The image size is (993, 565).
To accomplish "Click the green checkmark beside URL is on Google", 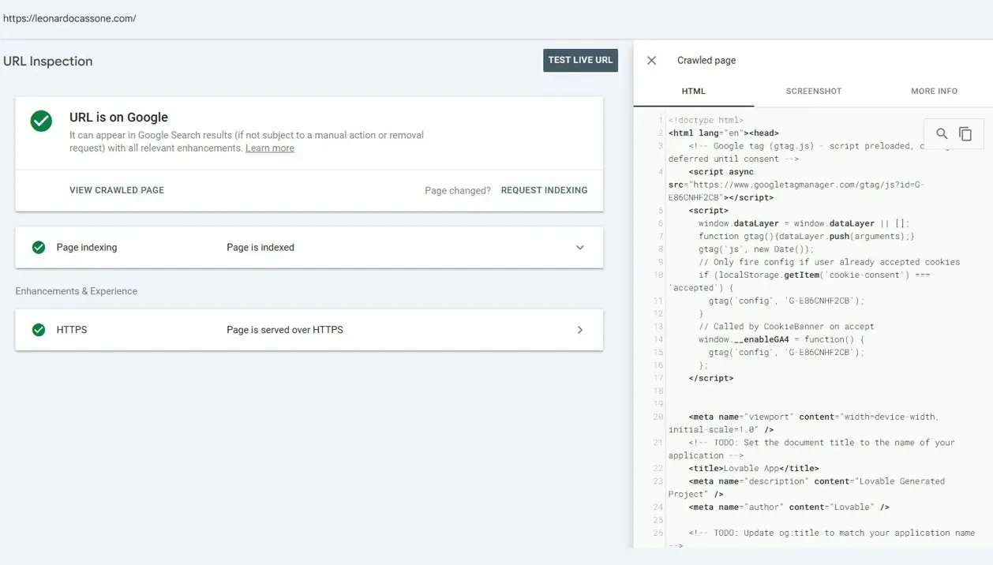I will coord(41,121).
